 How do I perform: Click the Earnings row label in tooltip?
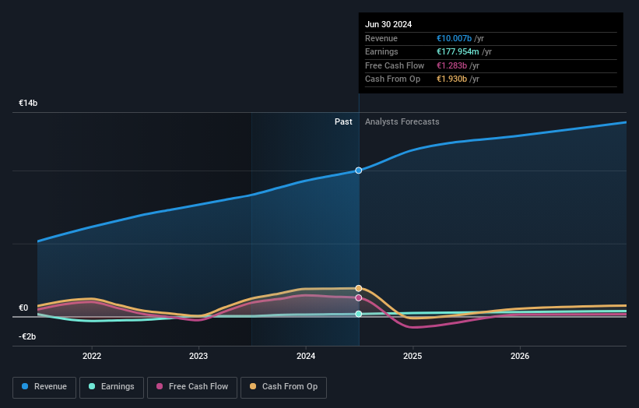381,51
